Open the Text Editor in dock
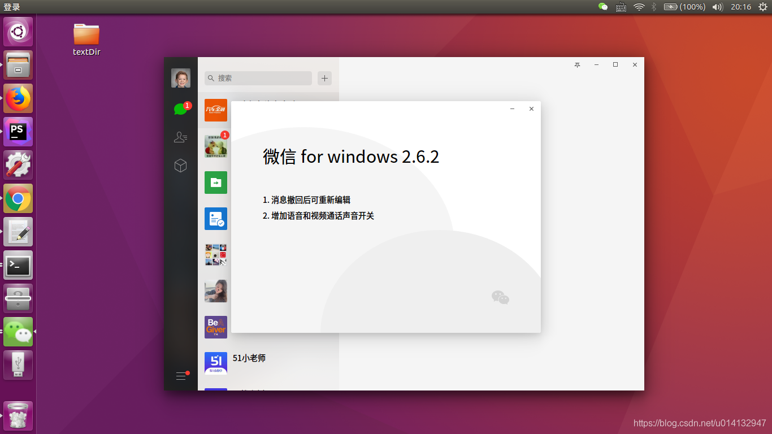 pyautogui.click(x=18, y=232)
